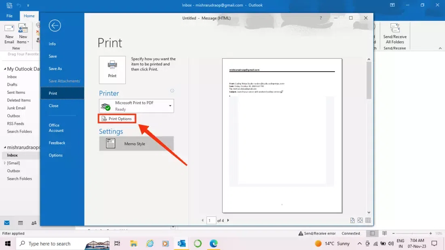Screen dimensions: 445x250
Task: Click the print preview page thumbnail
Action: pyautogui.click(x=282, y=136)
